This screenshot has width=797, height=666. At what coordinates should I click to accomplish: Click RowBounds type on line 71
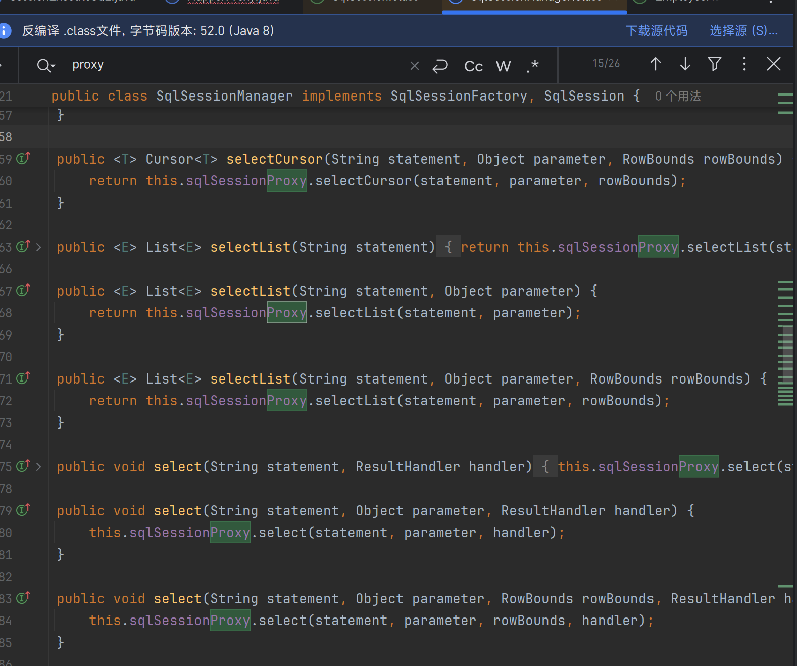point(626,379)
